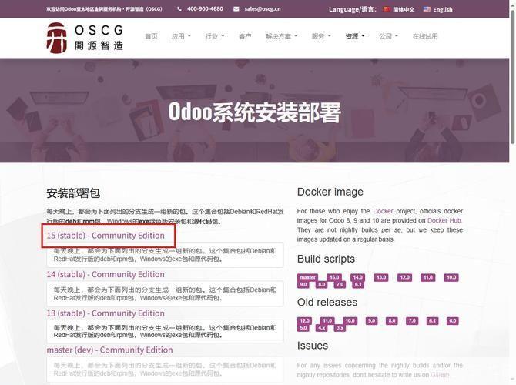Choose 12.0 badge under Old releases
This screenshot has width=516, height=385.
(304, 320)
